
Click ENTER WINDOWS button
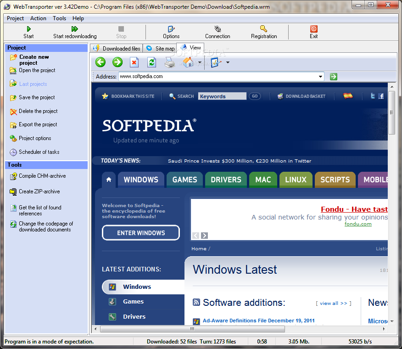(141, 233)
